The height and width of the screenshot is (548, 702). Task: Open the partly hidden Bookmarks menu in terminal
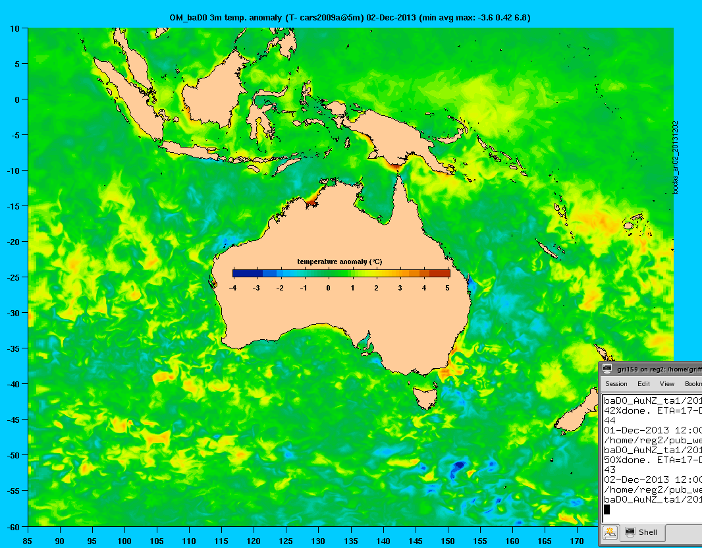pos(693,384)
